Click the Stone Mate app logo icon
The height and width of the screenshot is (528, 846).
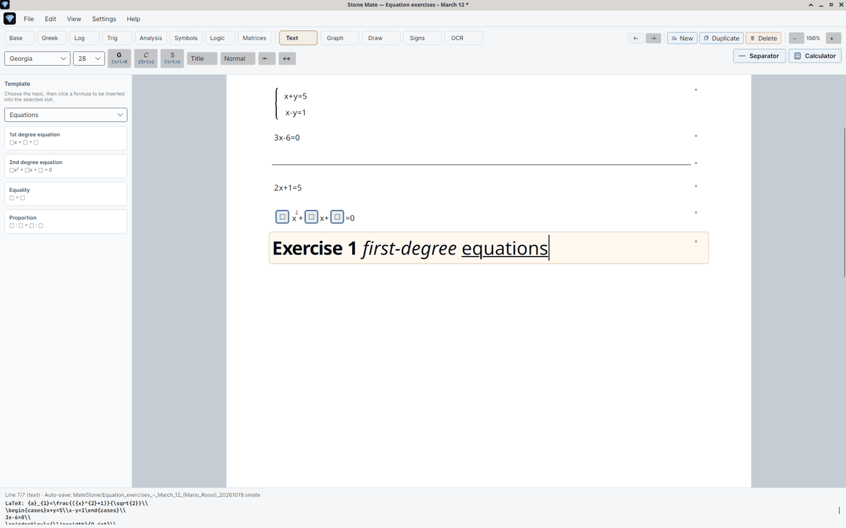point(10,19)
